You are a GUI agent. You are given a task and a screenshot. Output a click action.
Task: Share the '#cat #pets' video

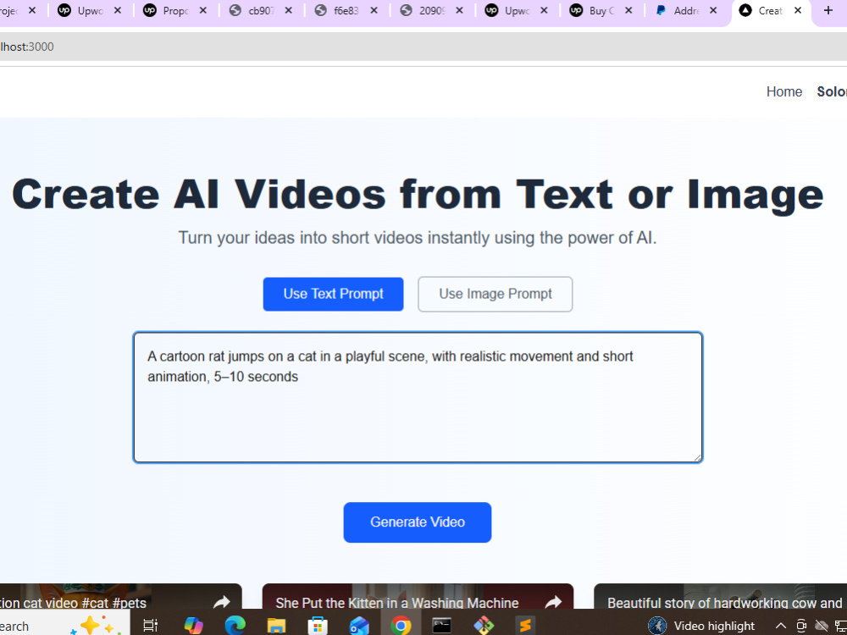[221, 602]
